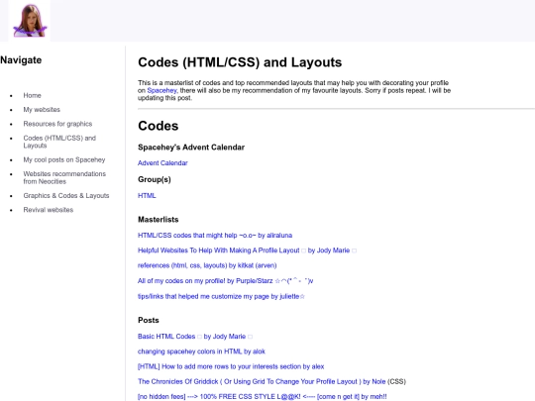Open the Advent Calendar link

(x=162, y=163)
